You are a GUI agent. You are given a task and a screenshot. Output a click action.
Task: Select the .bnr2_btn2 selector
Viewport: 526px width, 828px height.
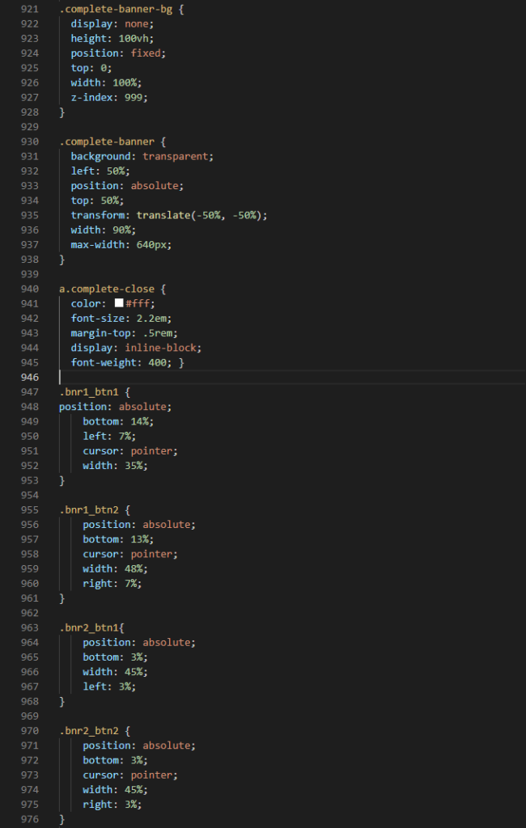pyautogui.click(x=89, y=731)
